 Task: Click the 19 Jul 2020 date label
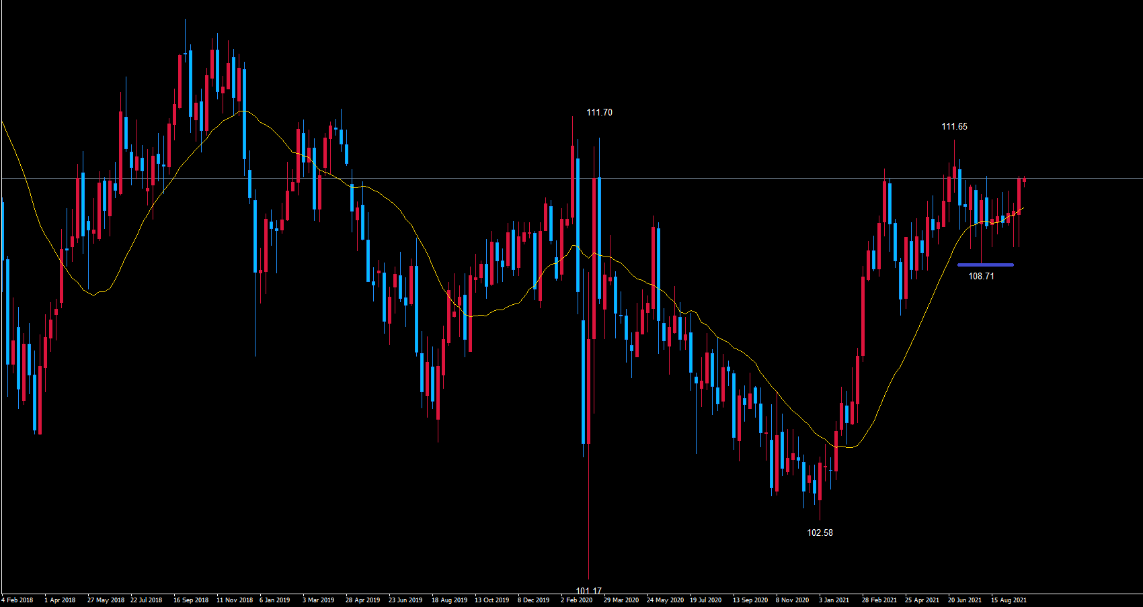(x=705, y=600)
